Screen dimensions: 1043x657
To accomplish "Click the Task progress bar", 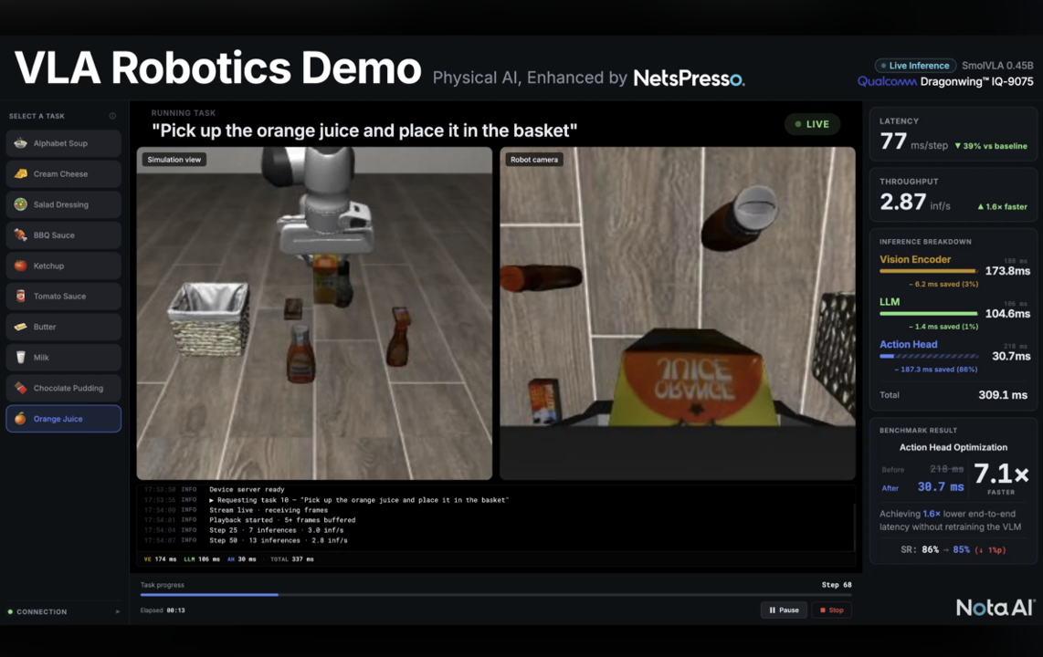I will click(496, 595).
